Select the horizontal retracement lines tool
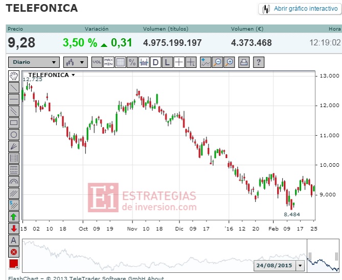 (14, 170)
